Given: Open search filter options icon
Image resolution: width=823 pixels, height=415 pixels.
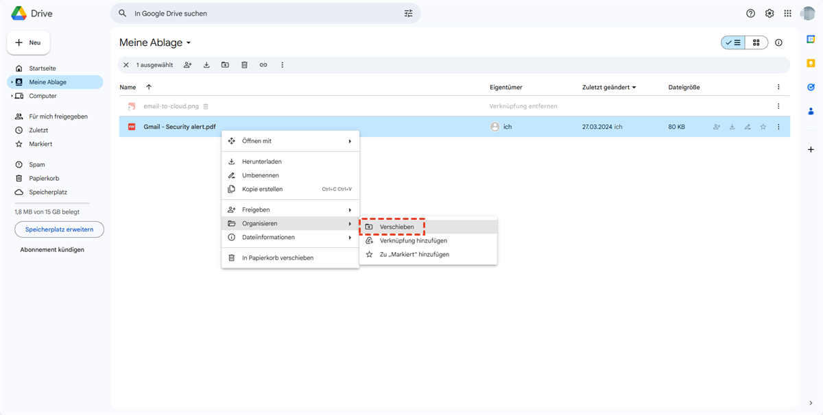Looking at the screenshot, I should pyautogui.click(x=409, y=14).
